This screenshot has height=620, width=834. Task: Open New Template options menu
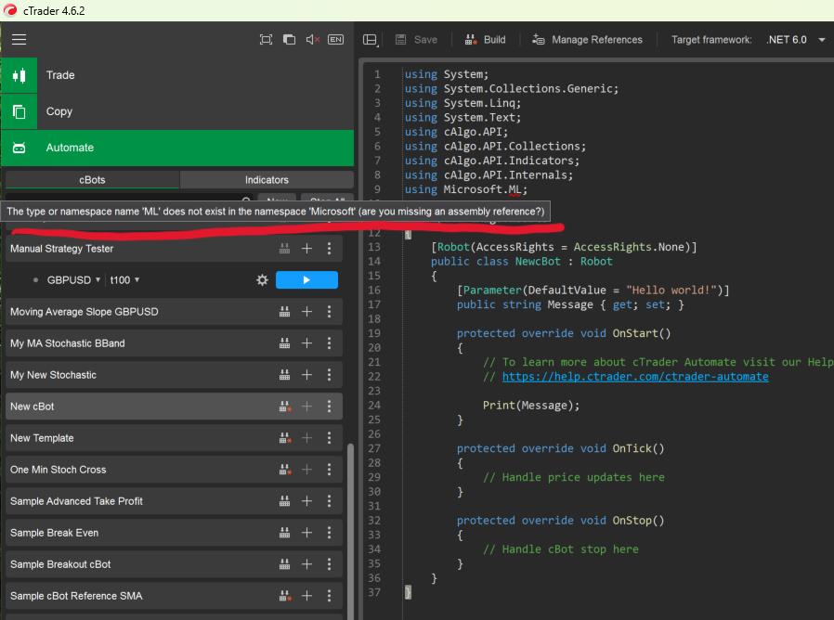click(x=330, y=438)
